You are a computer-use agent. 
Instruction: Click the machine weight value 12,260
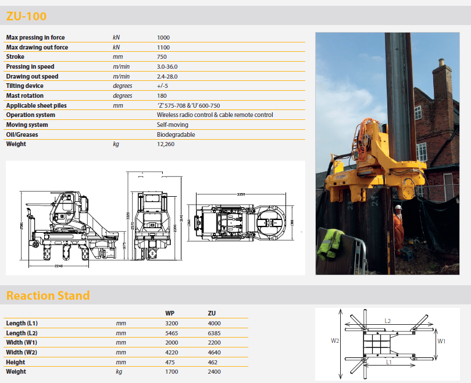(x=166, y=144)
